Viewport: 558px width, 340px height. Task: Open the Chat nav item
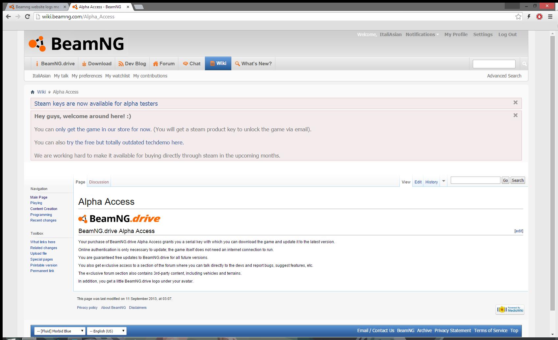point(191,64)
